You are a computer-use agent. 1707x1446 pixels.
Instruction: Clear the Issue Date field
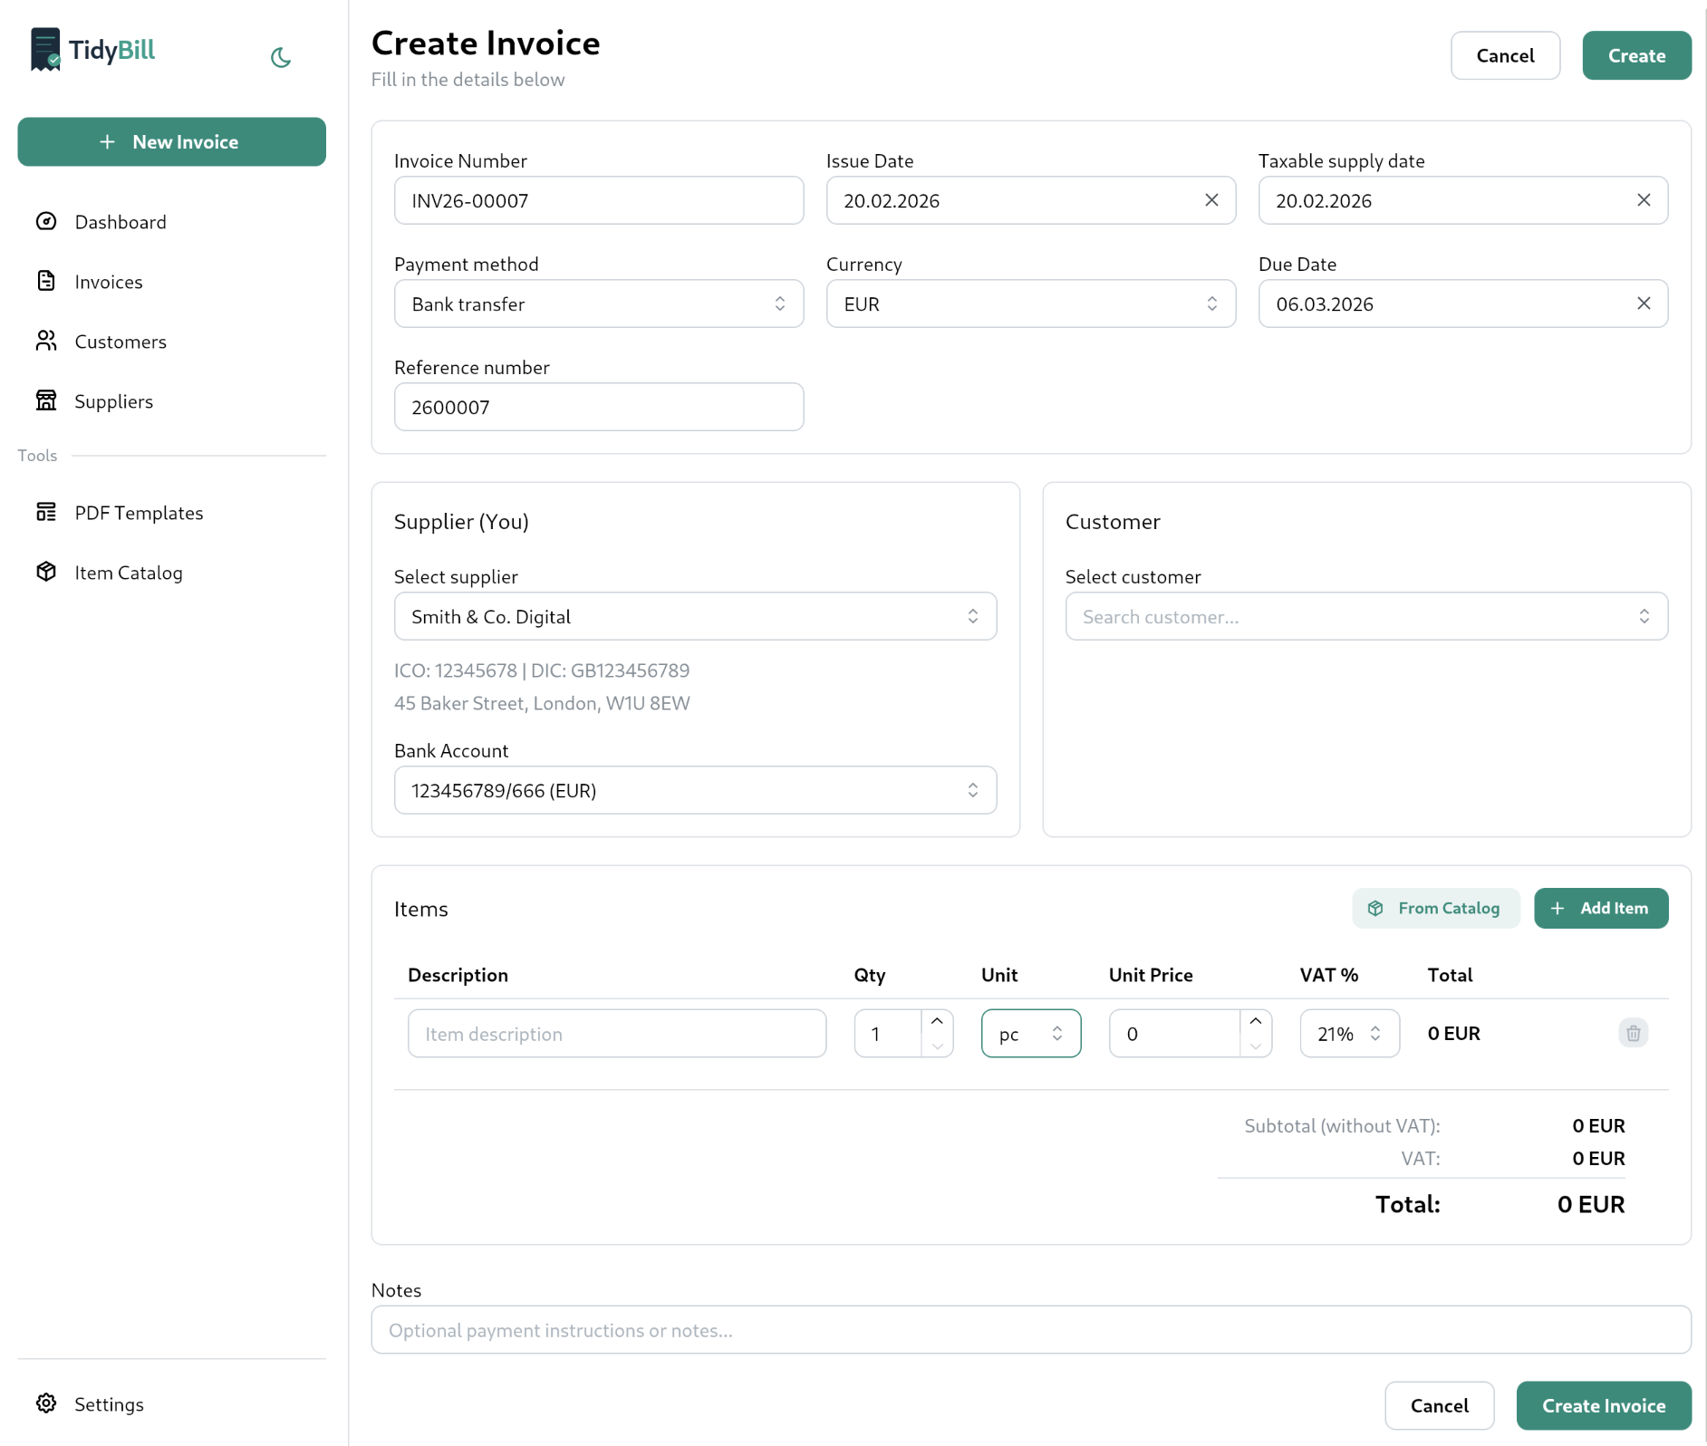click(1211, 200)
